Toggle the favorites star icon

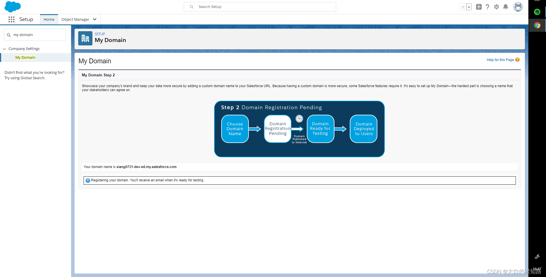click(x=463, y=7)
